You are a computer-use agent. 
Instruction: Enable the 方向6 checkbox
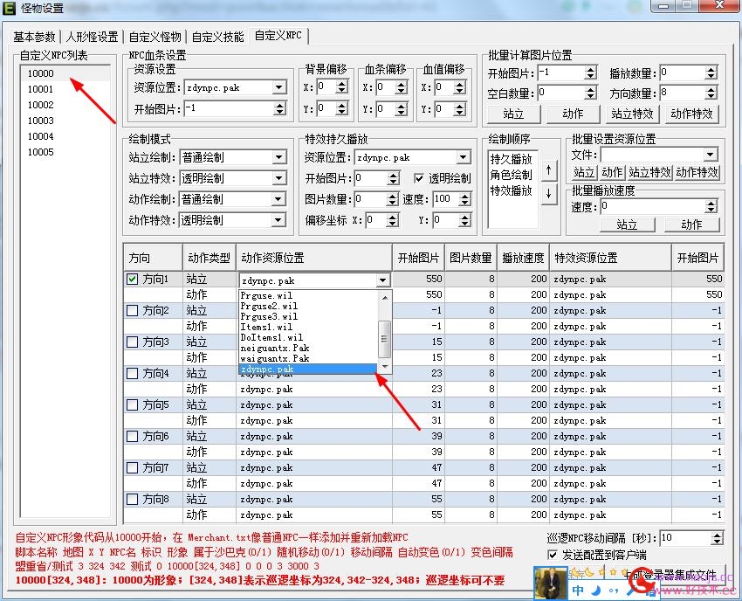click(x=133, y=436)
